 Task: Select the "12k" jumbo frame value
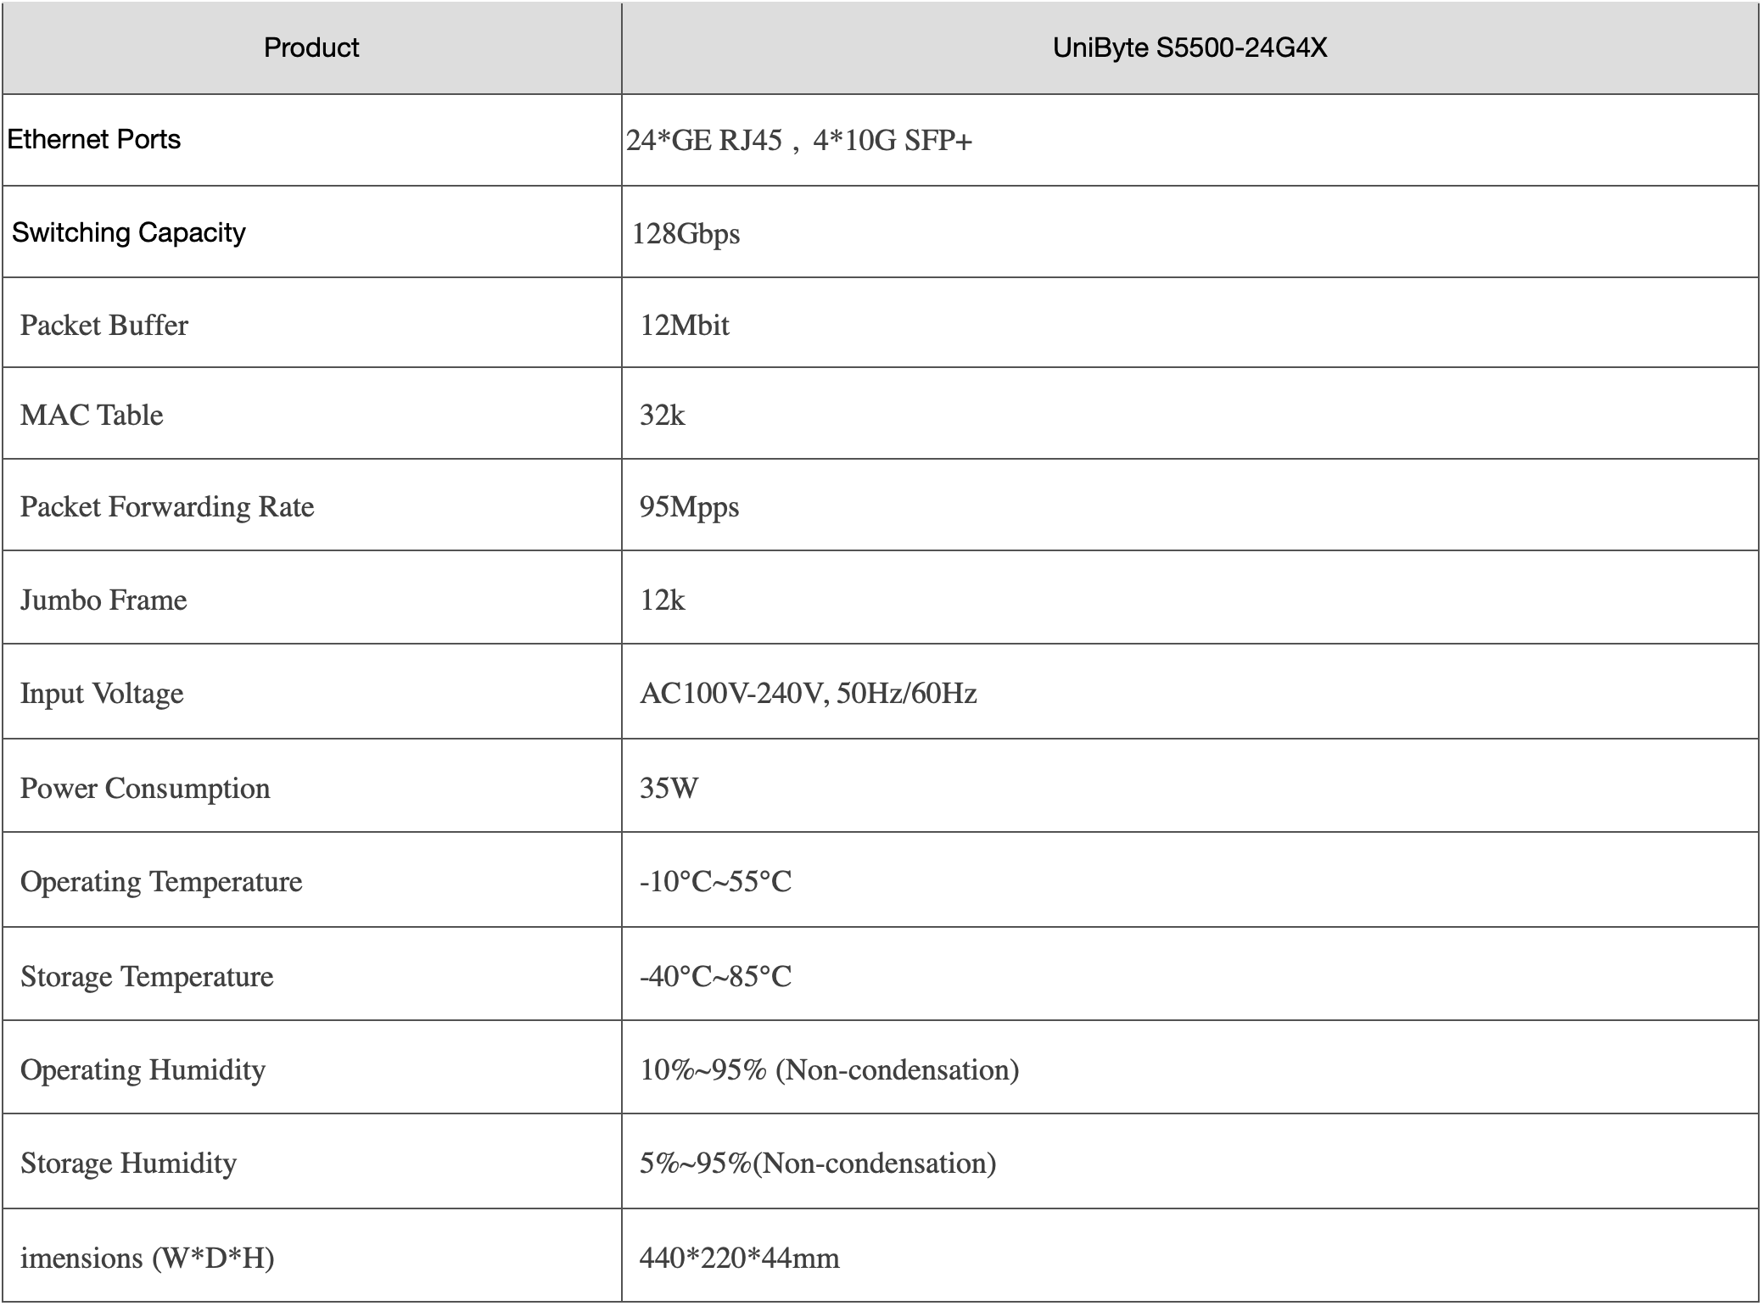(662, 600)
